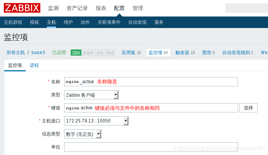Go to 关联项事件 submenu
268x155 pixels.
tap(109, 22)
